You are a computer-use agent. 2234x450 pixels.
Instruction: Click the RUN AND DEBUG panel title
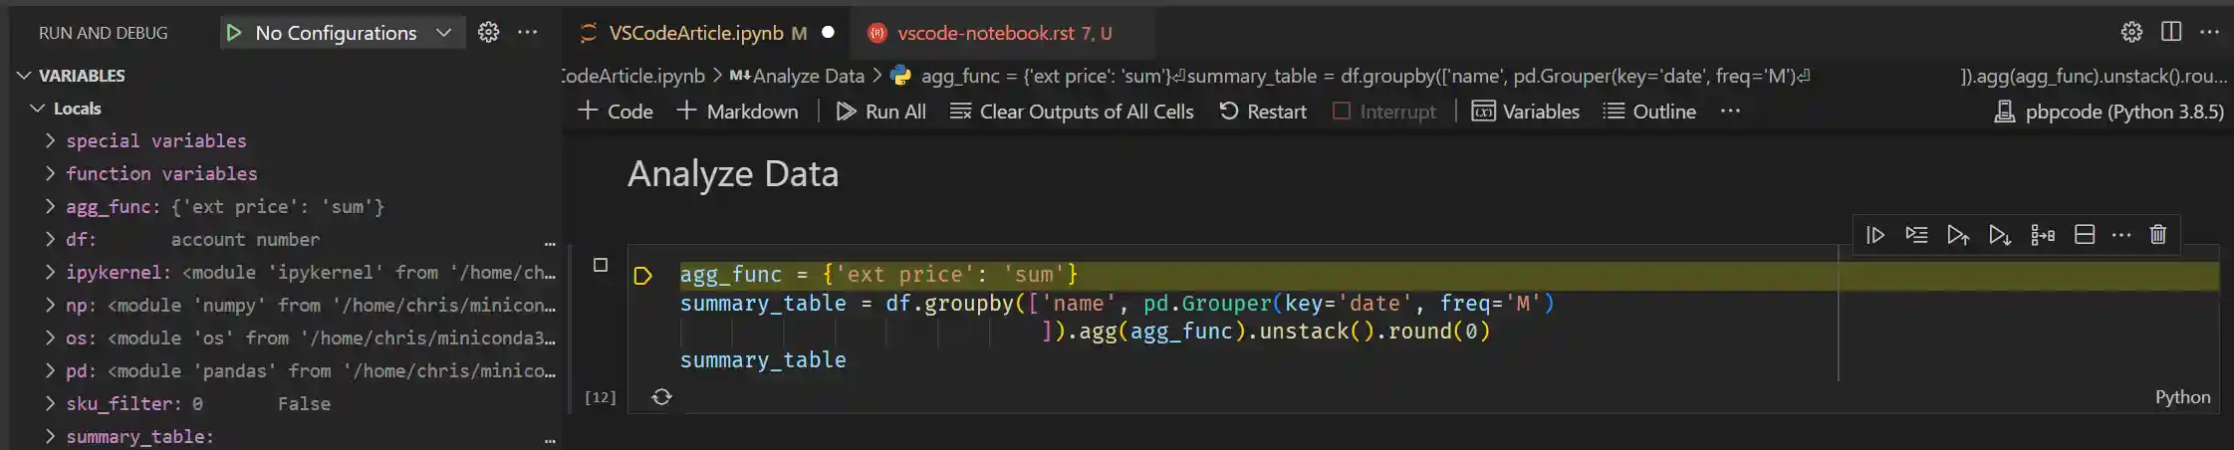[x=104, y=33]
